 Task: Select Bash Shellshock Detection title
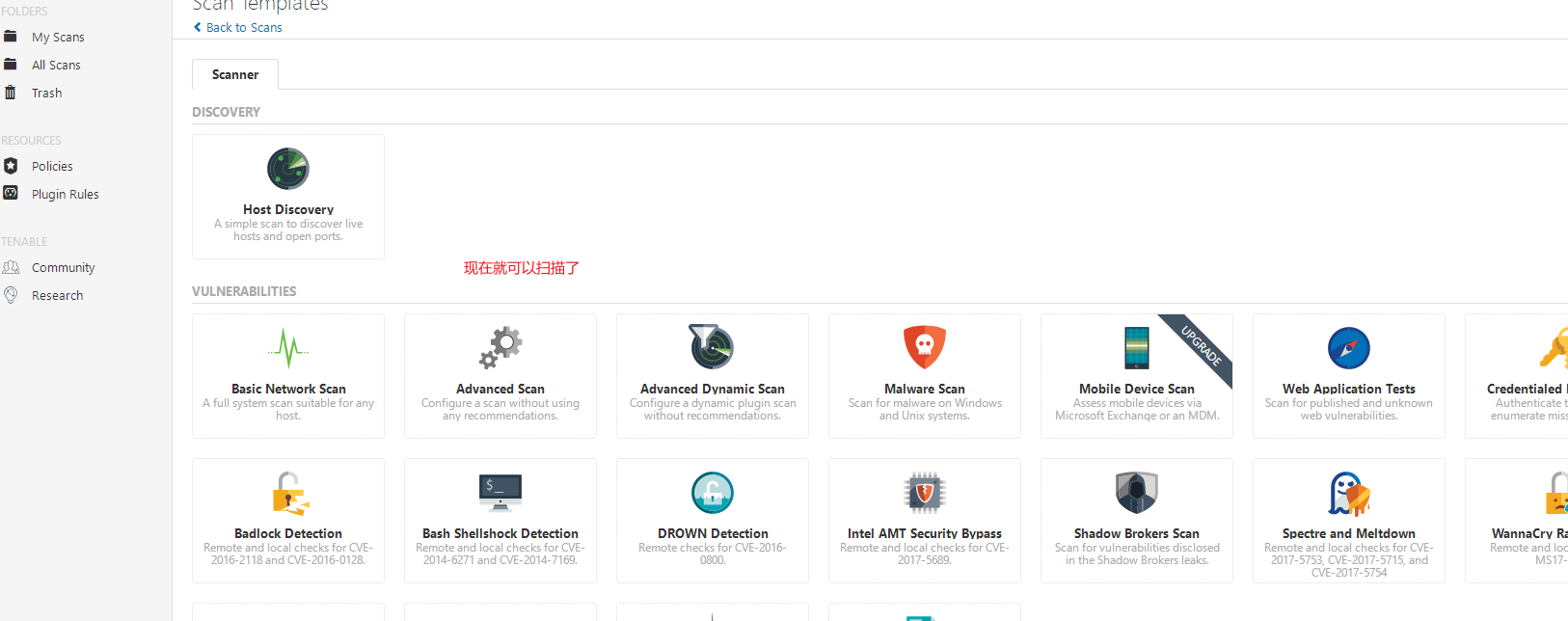[500, 533]
